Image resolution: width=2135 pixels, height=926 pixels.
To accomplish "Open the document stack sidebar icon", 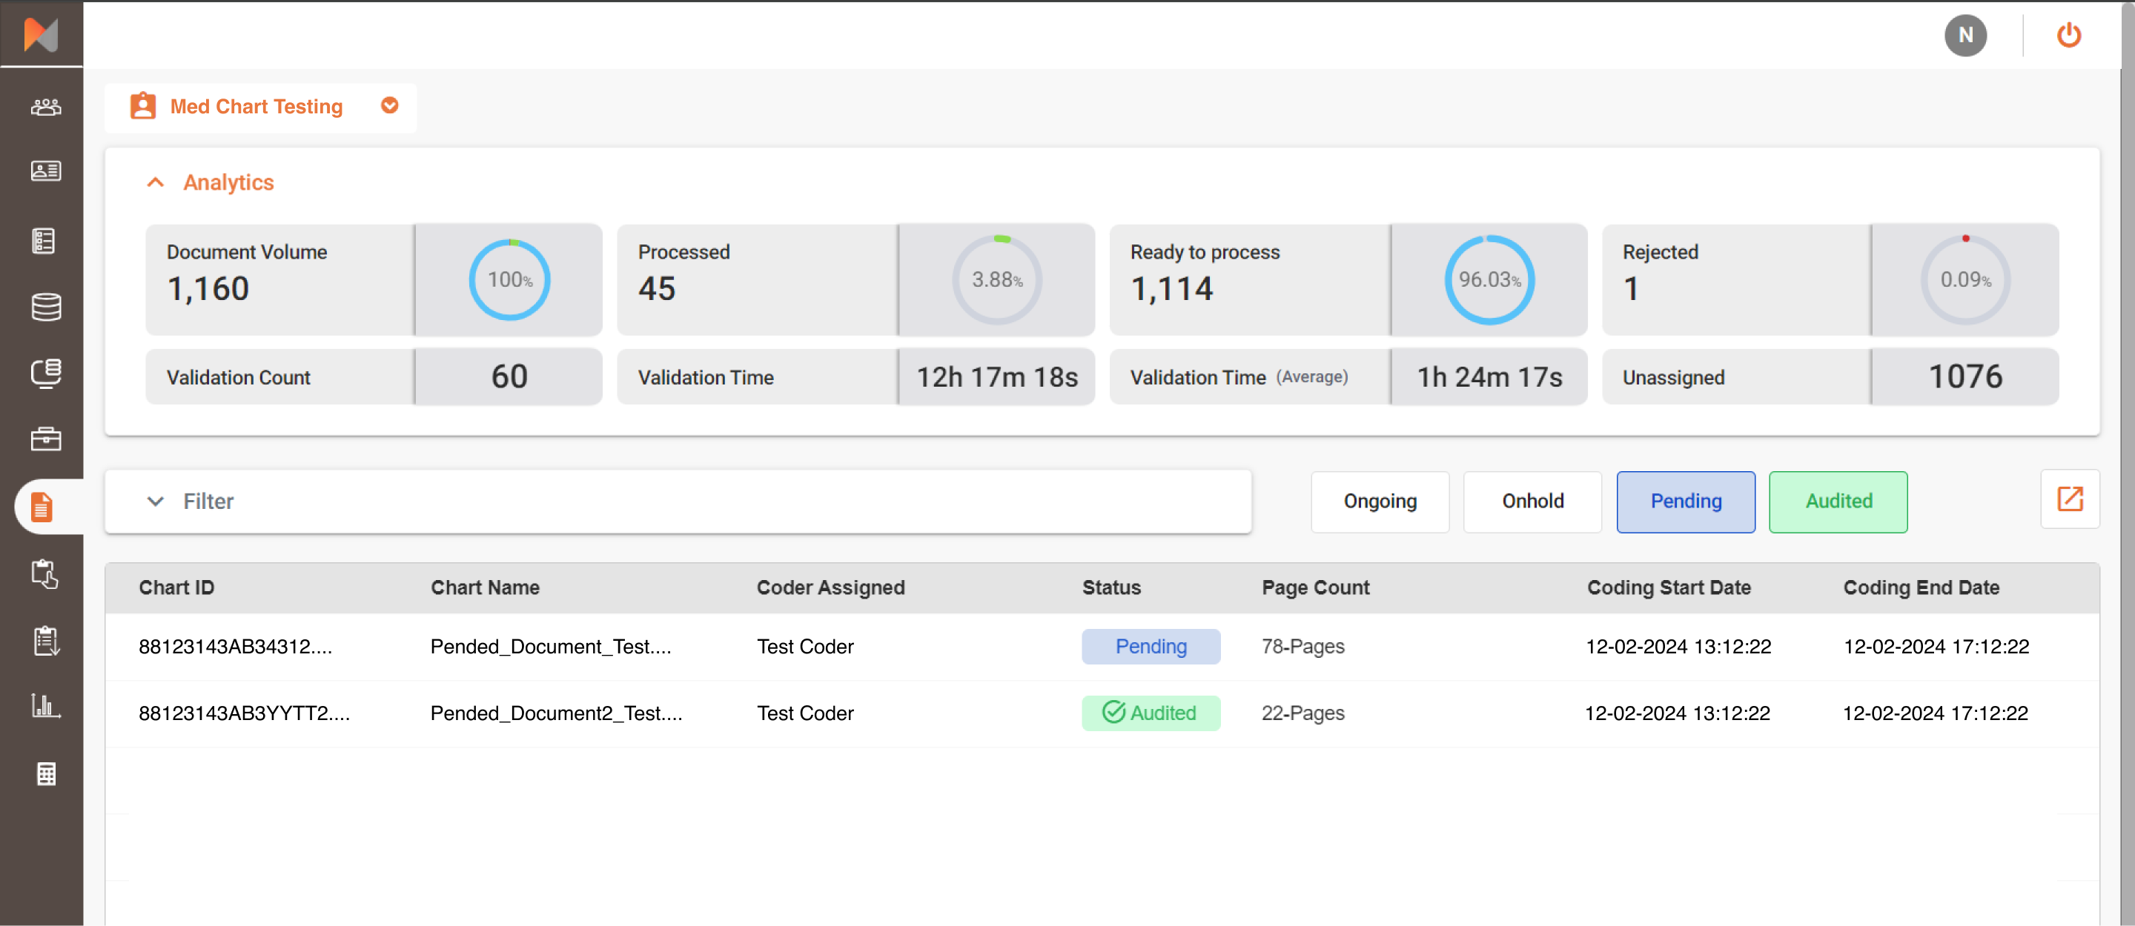I will [45, 373].
